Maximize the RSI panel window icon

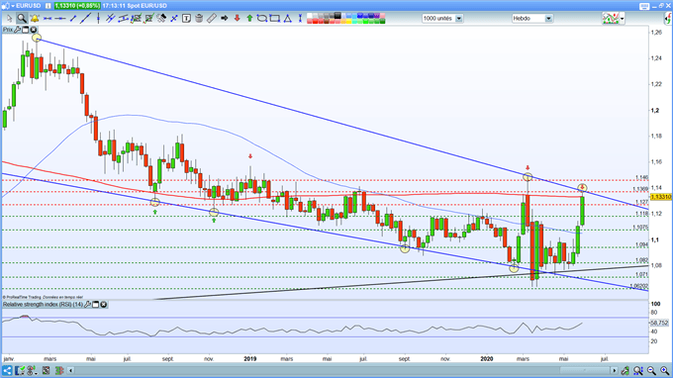pos(96,304)
